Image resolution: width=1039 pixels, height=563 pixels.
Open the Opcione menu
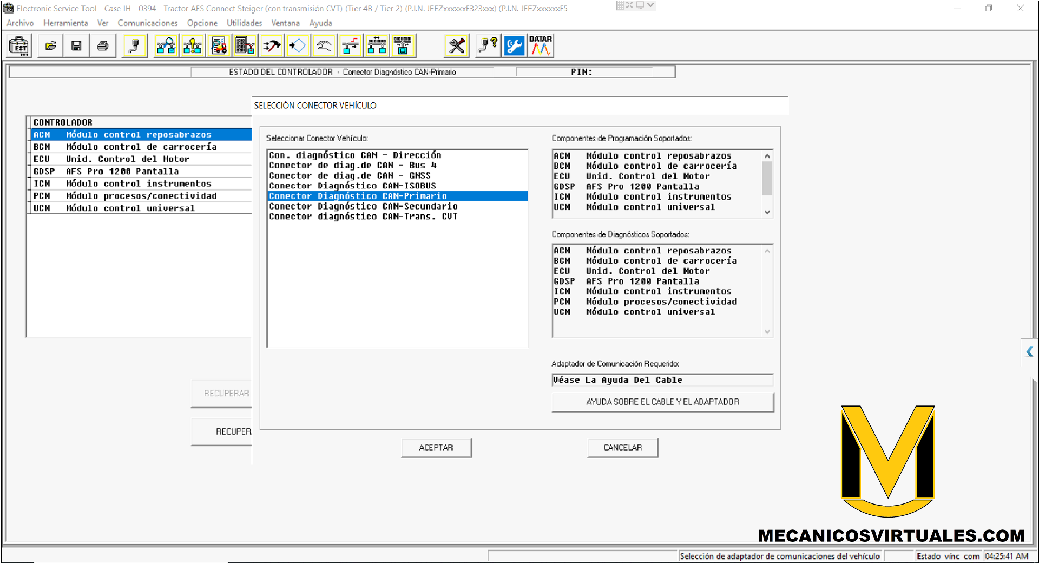click(202, 23)
